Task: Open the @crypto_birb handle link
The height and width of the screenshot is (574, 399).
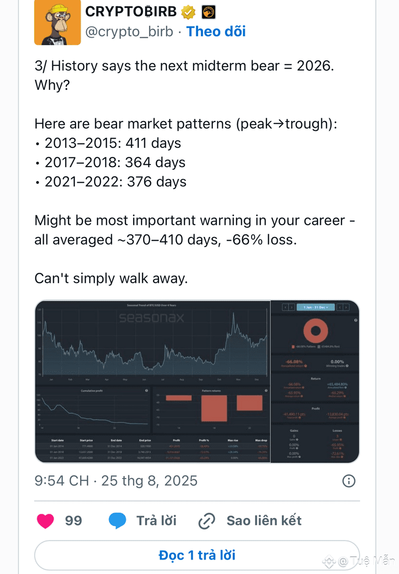Action: point(129,31)
